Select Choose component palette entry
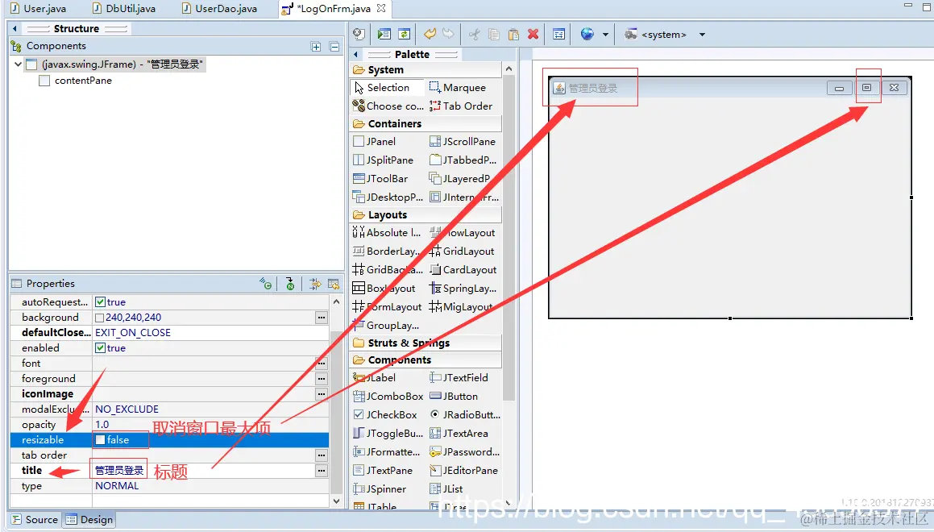This screenshot has height=532, width=934. [388, 106]
